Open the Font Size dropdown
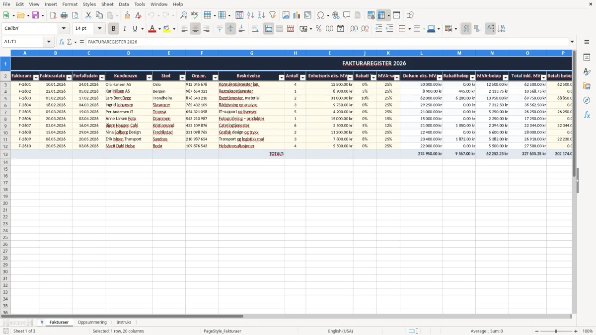This screenshot has height=335, width=596. [99, 29]
